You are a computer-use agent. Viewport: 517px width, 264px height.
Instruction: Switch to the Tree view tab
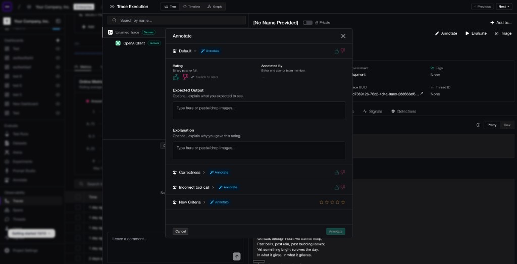170,7
